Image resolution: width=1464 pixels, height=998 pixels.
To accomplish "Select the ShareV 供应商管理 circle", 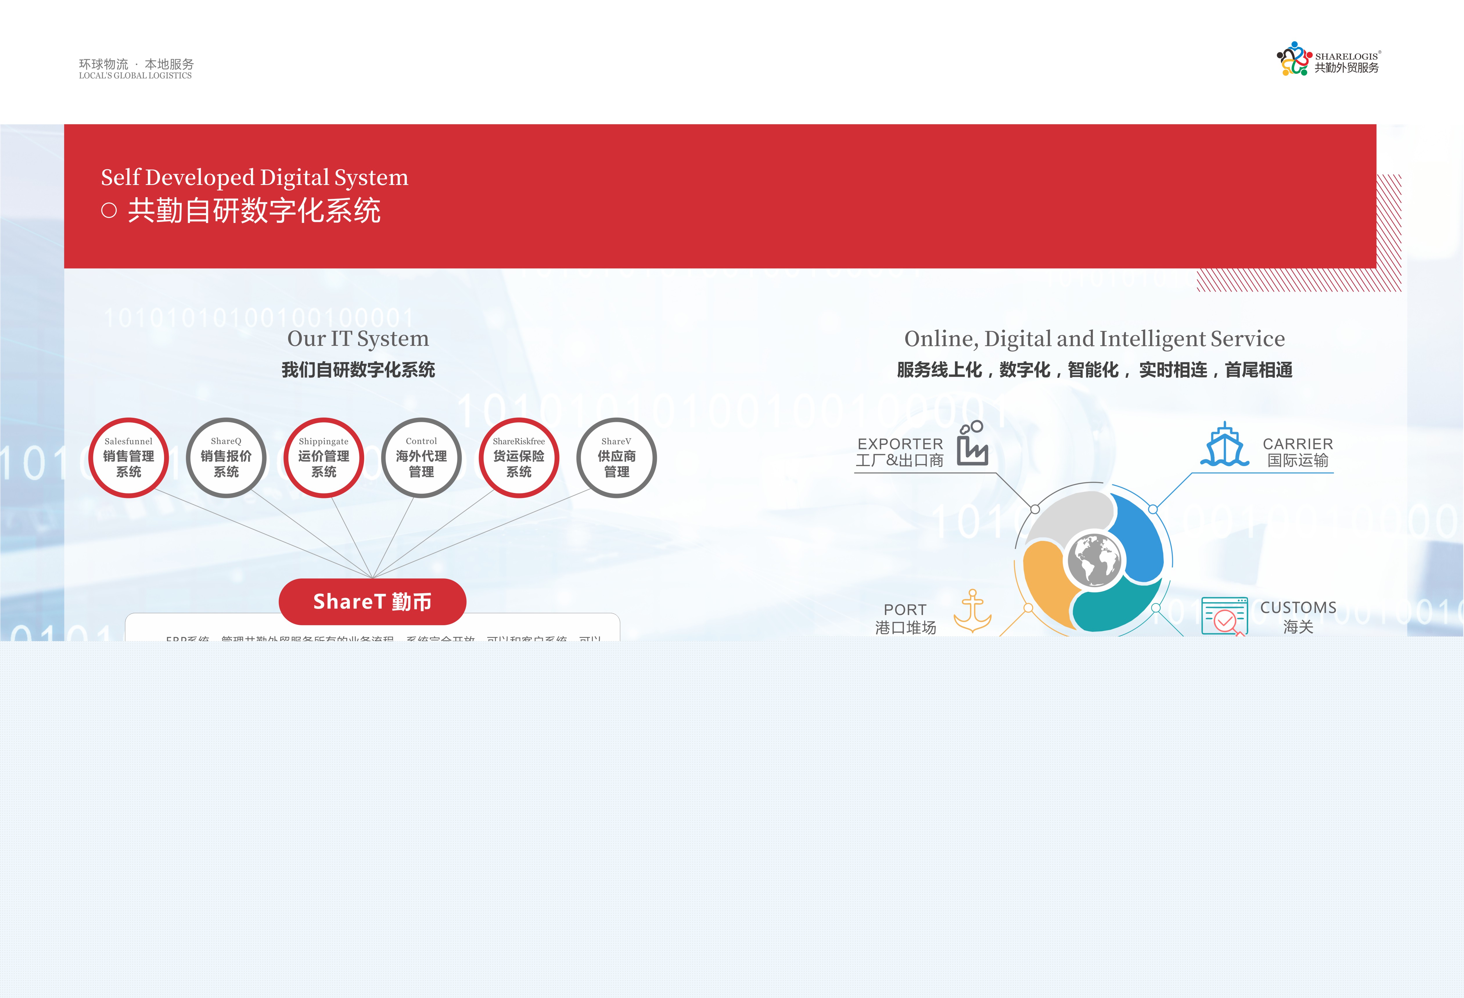I will pyautogui.click(x=617, y=458).
